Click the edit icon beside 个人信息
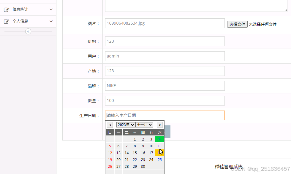 [7, 22]
